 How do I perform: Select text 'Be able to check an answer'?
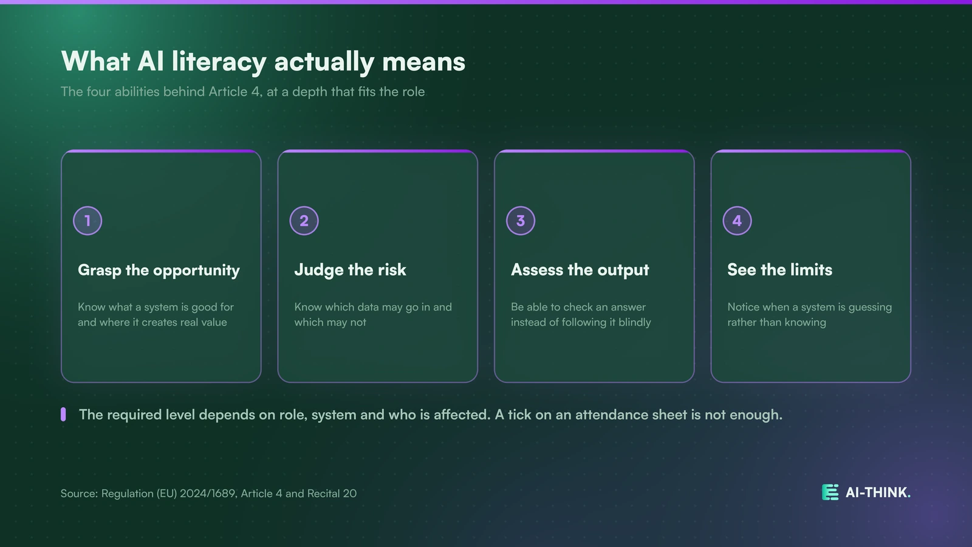coord(578,307)
